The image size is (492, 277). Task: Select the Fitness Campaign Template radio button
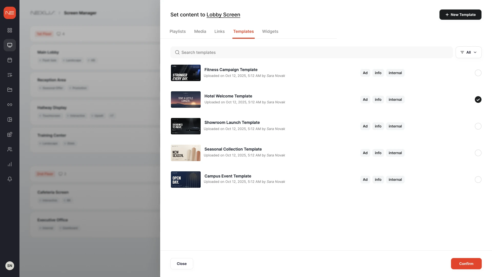click(x=478, y=73)
